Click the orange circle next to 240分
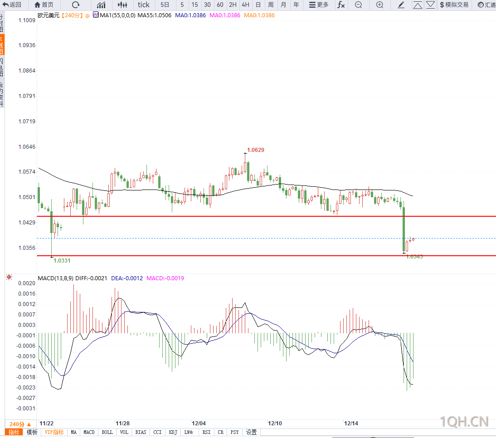The height and width of the screenshot is (438, 496). [x=88, y=16]
